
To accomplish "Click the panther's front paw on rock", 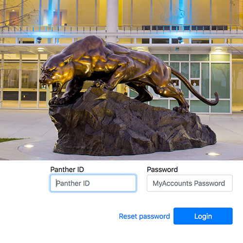I will 101,84.
